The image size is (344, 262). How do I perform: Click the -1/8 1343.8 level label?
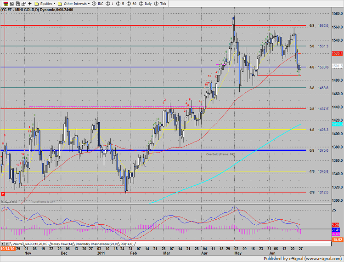pos(319,171)
